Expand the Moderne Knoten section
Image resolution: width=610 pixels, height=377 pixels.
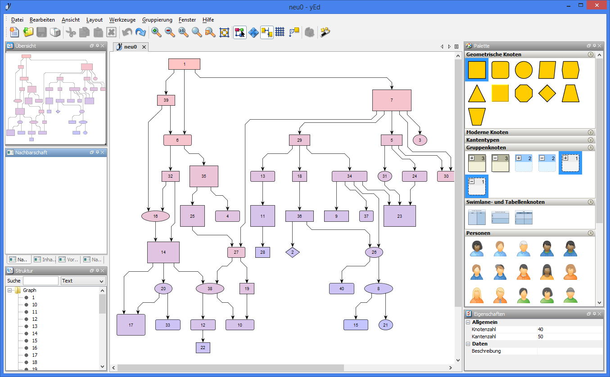pos(590,132)
